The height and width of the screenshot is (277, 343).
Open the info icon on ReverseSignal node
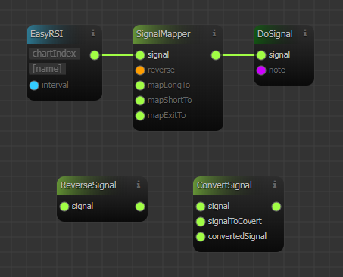tap(139, 185)
